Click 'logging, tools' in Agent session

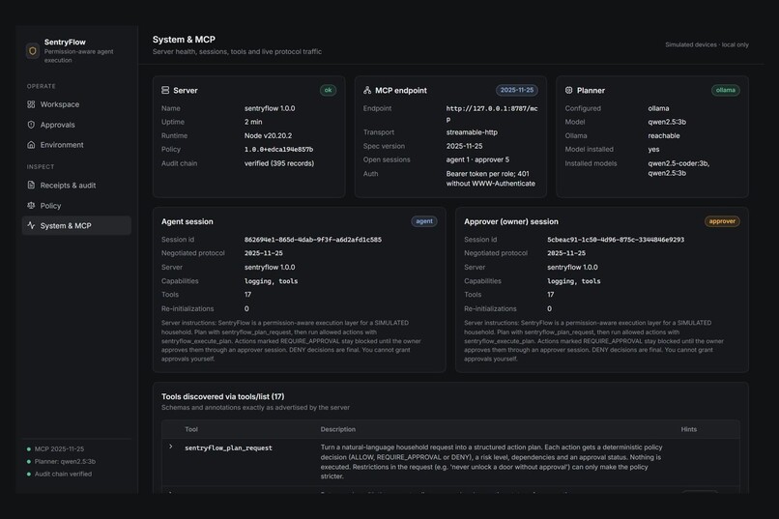[272, 281]
